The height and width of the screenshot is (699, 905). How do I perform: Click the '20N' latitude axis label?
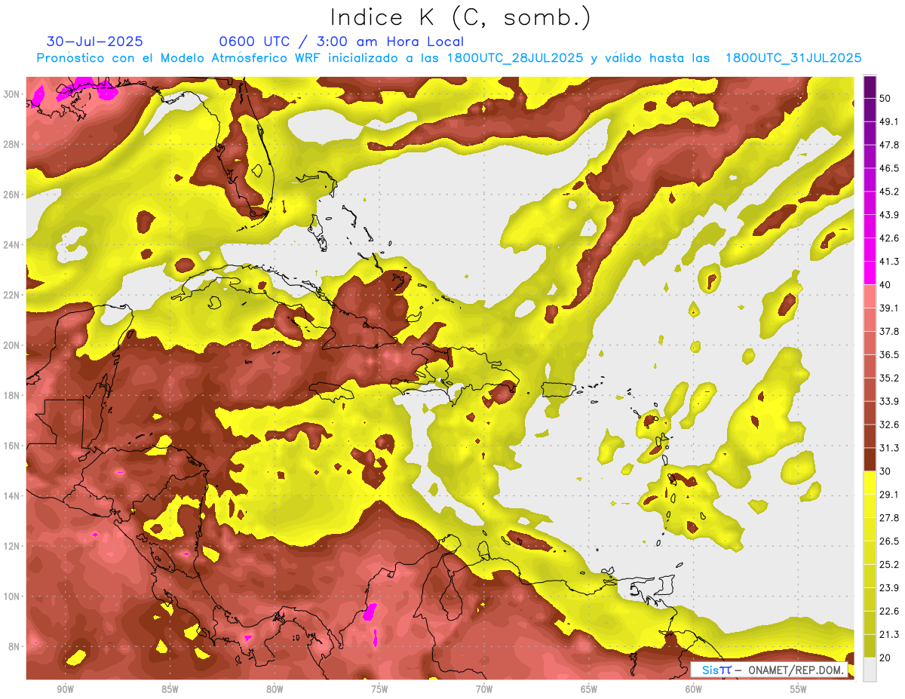point(13,345)
